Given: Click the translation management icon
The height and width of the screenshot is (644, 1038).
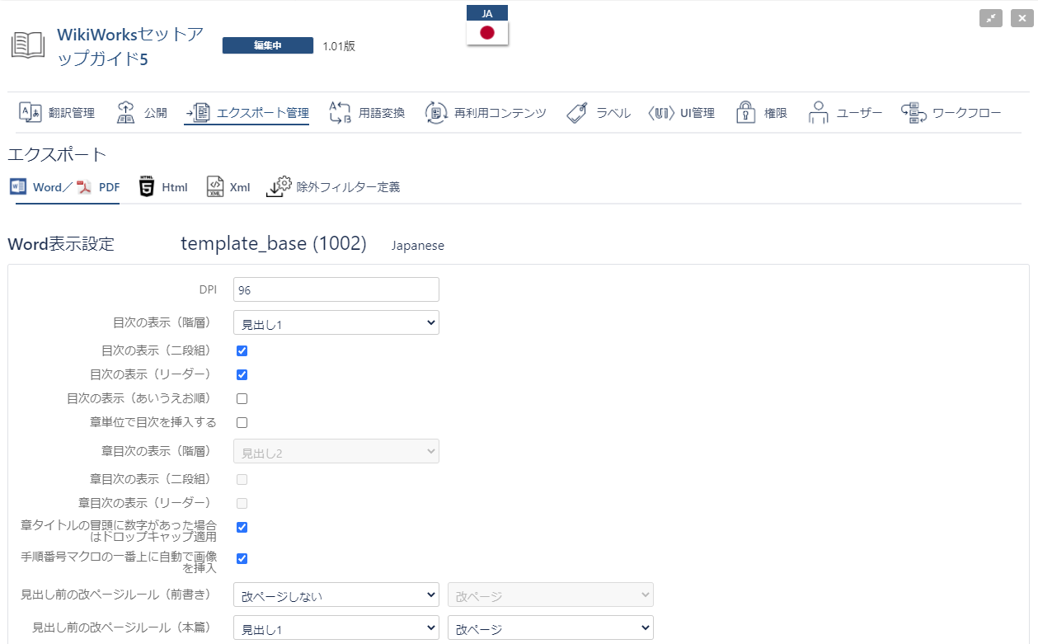Looking at the screenshot, I should (31, 113).
